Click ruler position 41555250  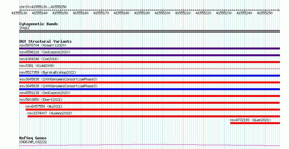(265, 13)
